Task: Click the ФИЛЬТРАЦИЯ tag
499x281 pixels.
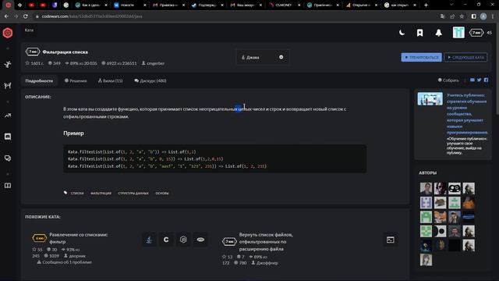Action: coord(101,193)
